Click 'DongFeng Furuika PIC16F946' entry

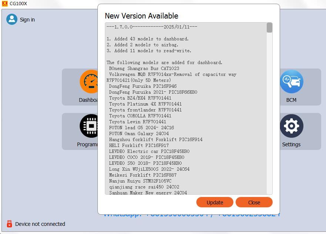[x=143, y=86]
